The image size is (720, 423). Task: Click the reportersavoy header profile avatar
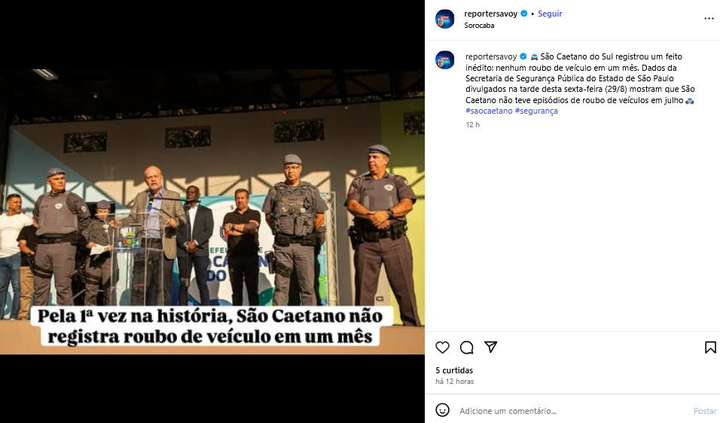[444, 20]
